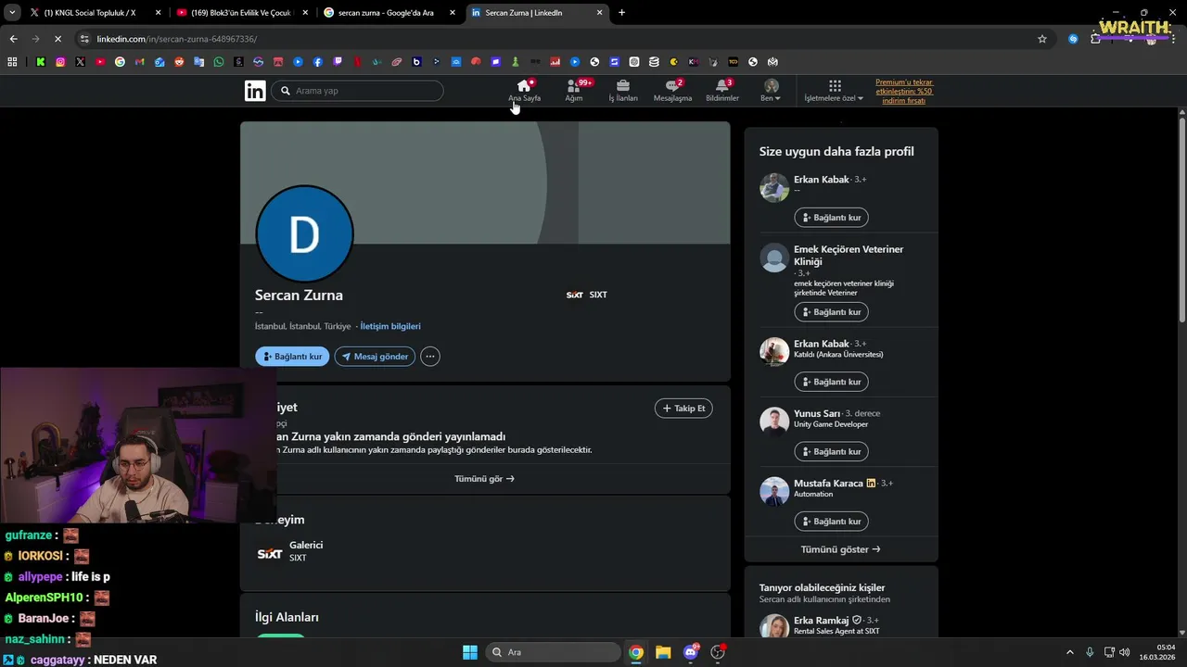
Task: Open the Google bookmark icon
Action: [120, 62]
